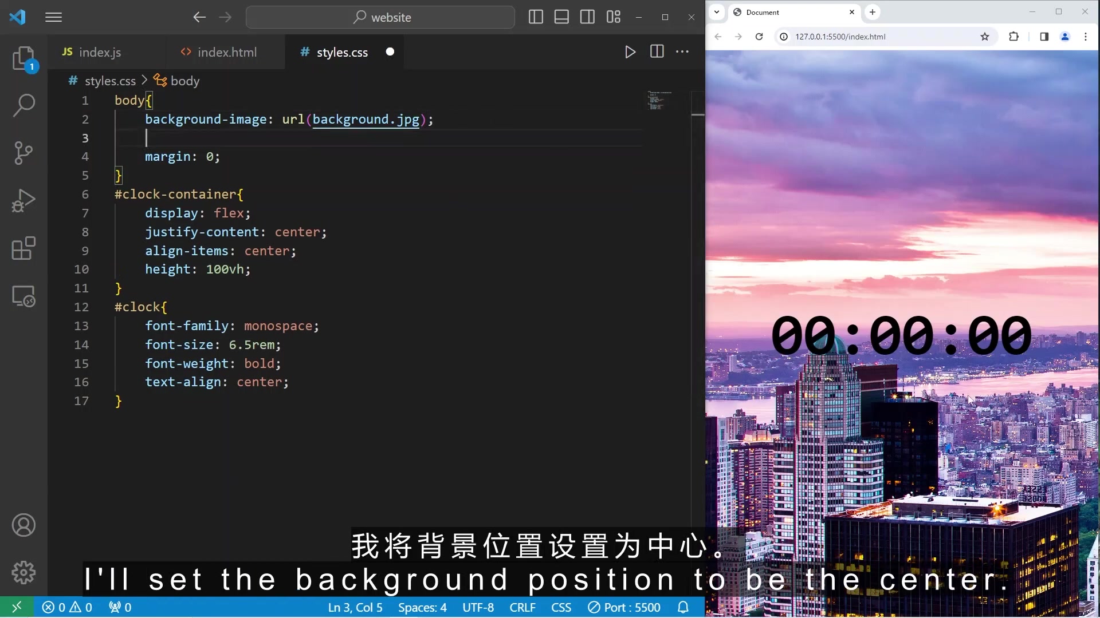Viewport: 1100px width, 618px height.
Task: Click the browser forward button
Action: 738,37
